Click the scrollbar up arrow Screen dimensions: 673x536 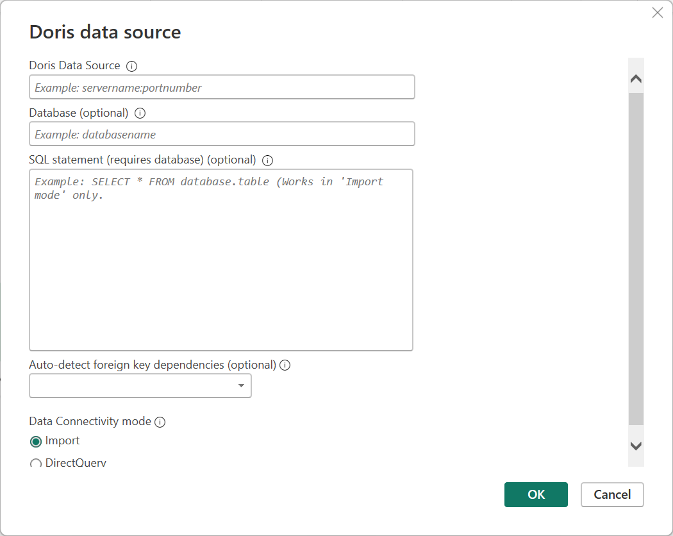click(636, 80)
